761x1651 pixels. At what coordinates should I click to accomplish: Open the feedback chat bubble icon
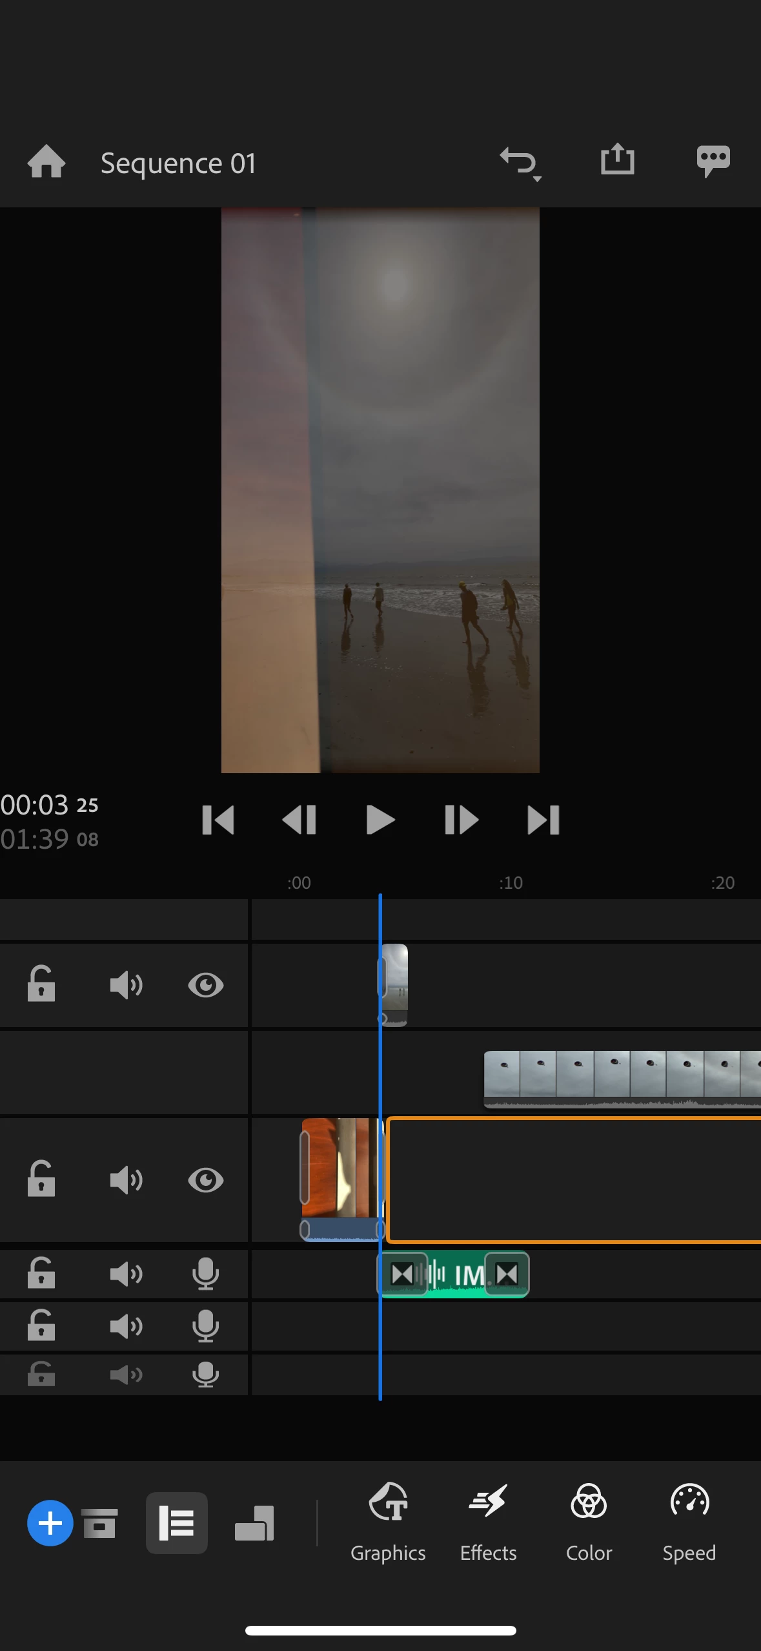pyautogui.click(x=713, y=161)
